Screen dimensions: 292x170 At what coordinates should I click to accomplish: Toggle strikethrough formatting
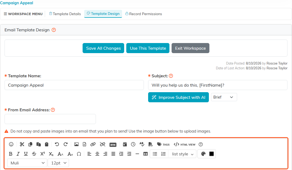pos(34,154)
